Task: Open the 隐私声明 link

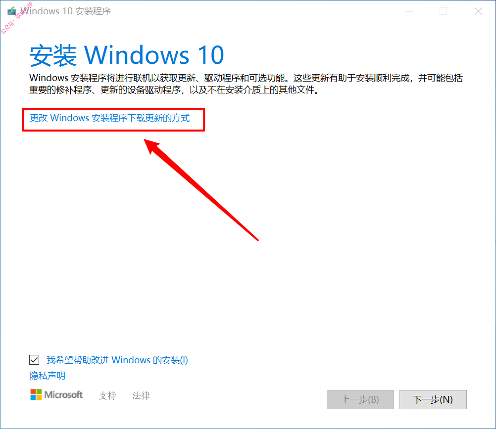Action: pyautogui.click(x=48, y=375)
